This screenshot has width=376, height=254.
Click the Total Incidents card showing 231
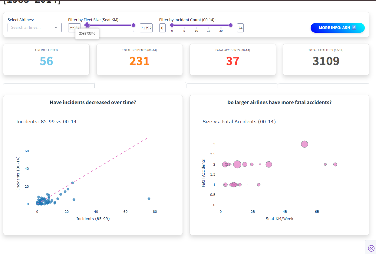click(139, 59)
